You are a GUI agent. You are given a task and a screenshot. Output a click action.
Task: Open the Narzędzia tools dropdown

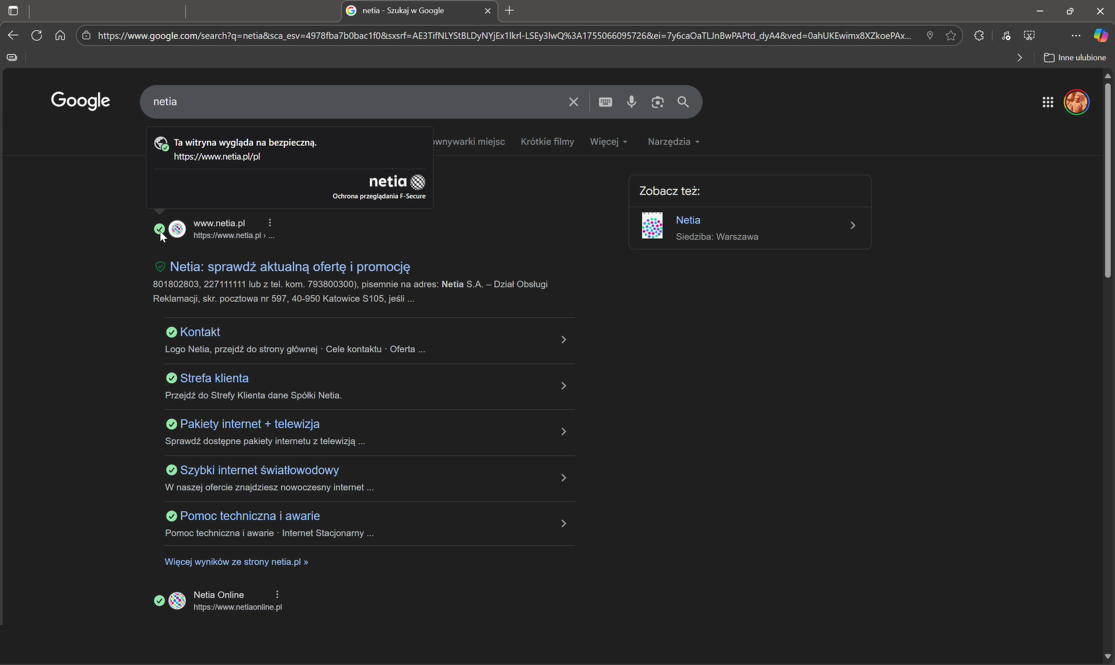pyautogui.click(x=673, y=142)
